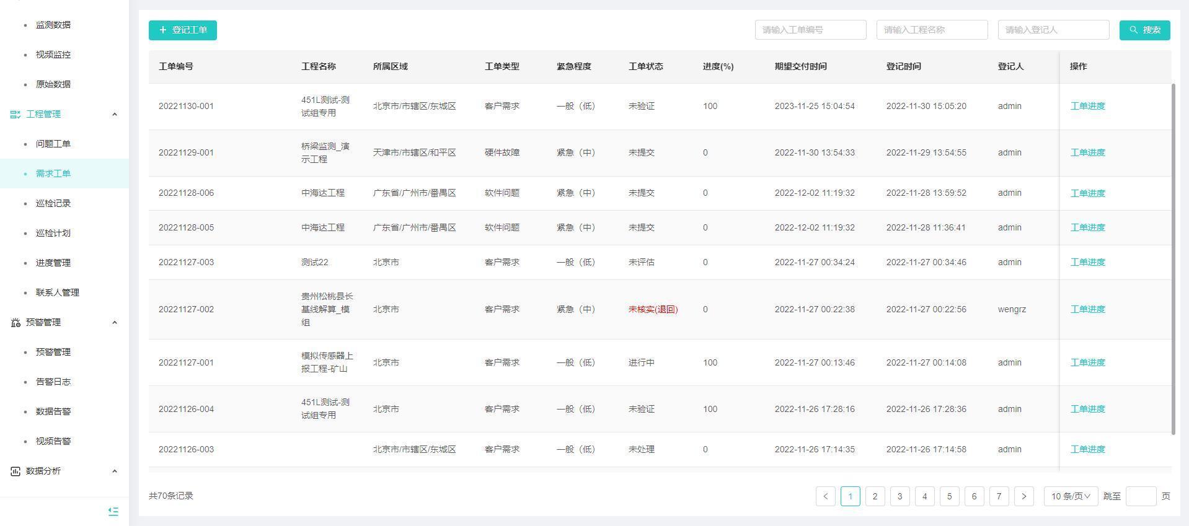Focus the 请输入登记人 search field

click(1053, 30)
